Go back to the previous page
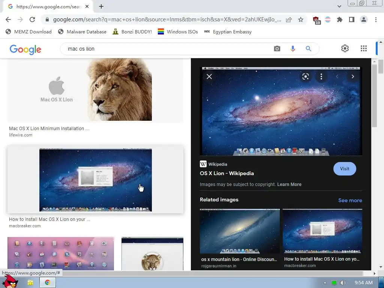384x288 pixels. tap(8, 19)
